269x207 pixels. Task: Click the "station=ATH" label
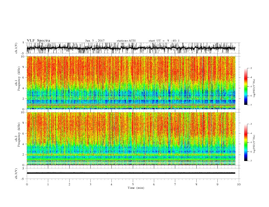coord(126,41)
